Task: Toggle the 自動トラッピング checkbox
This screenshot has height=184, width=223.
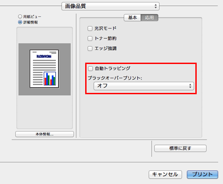Action: tap(90, 68)
